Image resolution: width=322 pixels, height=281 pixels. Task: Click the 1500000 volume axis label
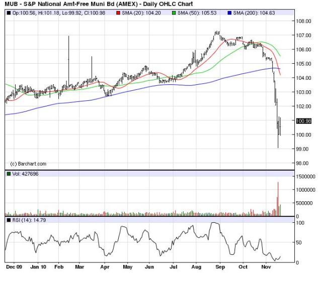coord(305,177)
